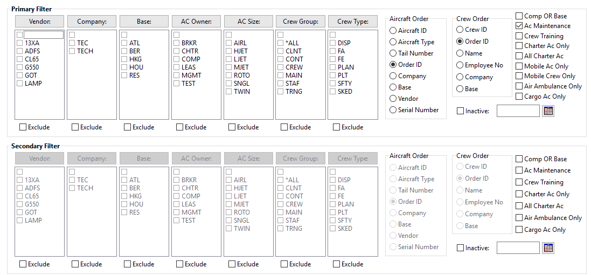Select Employee No in Primary Crew Order

tap(460, 65)
